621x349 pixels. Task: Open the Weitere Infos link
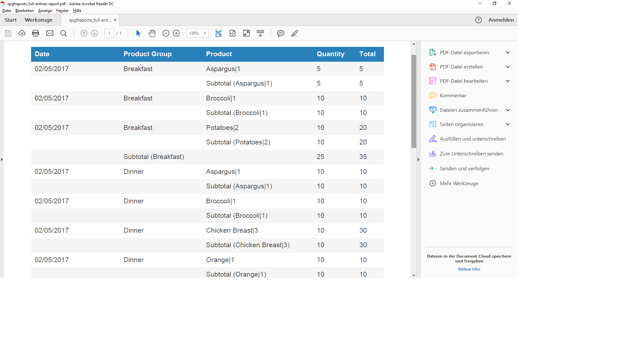pyautogui.click(x=469, y=269)
